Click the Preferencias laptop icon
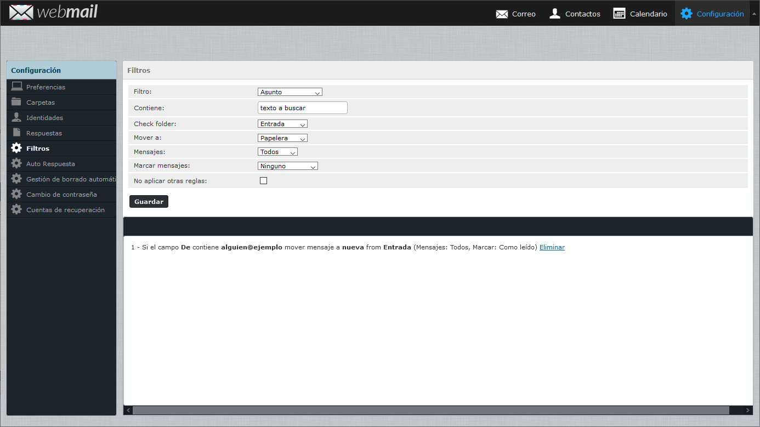The width and height of the screenshot is (760, 427). click(17, 87)
